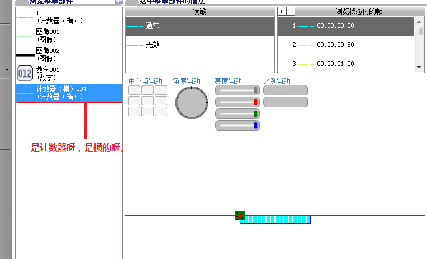Click the green brightness slider

(238, 114)
